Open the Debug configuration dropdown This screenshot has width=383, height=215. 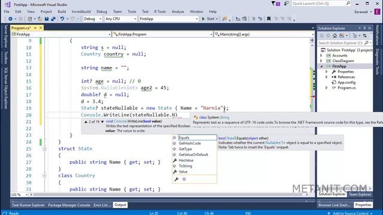tap(93, 19)
